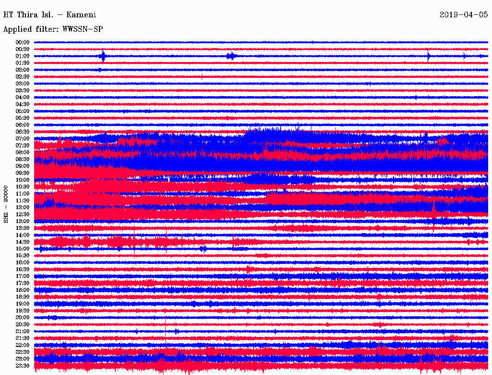Viewport: 492px width, 375px height.
Task: Click the 06:00 time label
Action: 23,125
